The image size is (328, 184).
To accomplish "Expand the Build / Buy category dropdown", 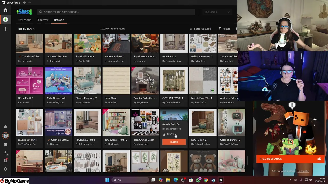I will click(27, 29).
